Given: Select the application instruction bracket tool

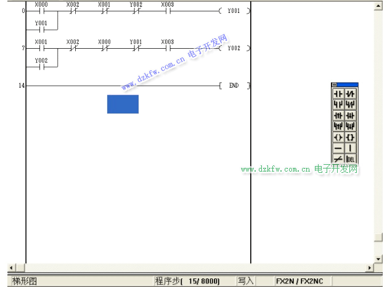Looking at the screenshot, I should [x=351, y=137].
